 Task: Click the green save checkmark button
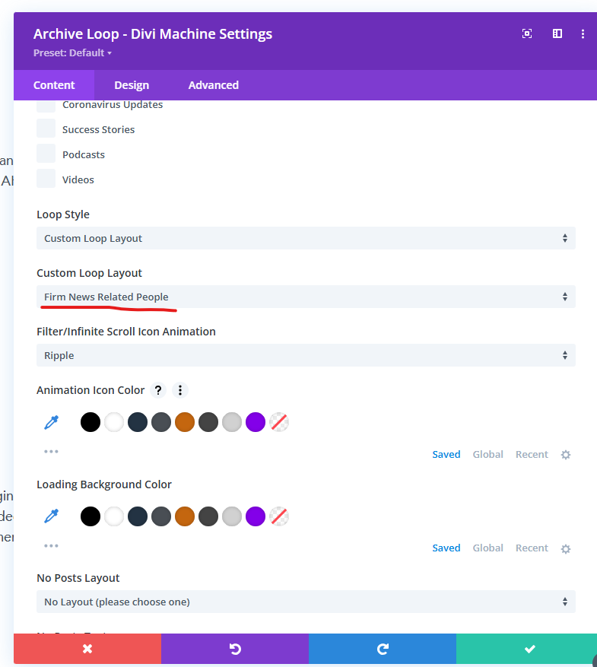click(x=529, y=649)
